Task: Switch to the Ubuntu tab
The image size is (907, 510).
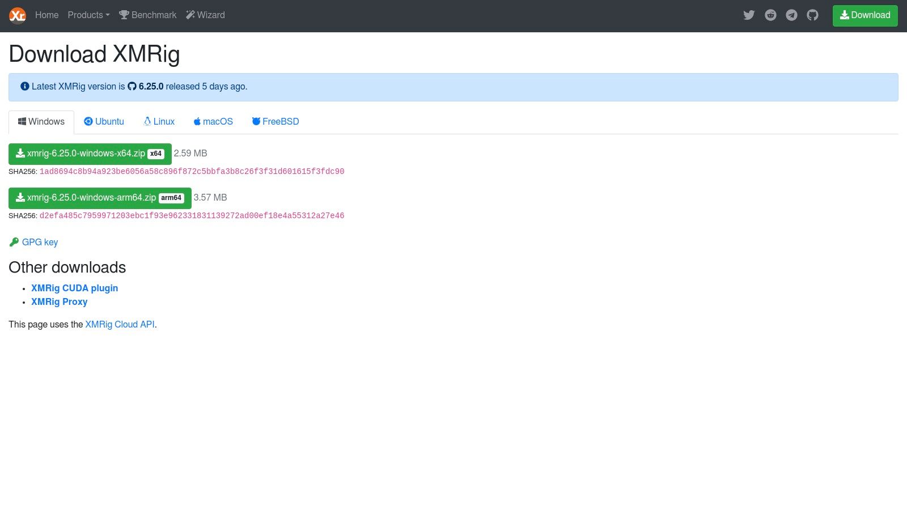Action: click(104, 121)
